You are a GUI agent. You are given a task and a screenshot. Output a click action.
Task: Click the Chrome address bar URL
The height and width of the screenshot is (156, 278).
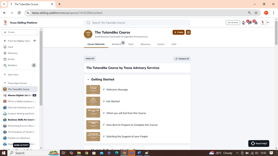(67, 13)
